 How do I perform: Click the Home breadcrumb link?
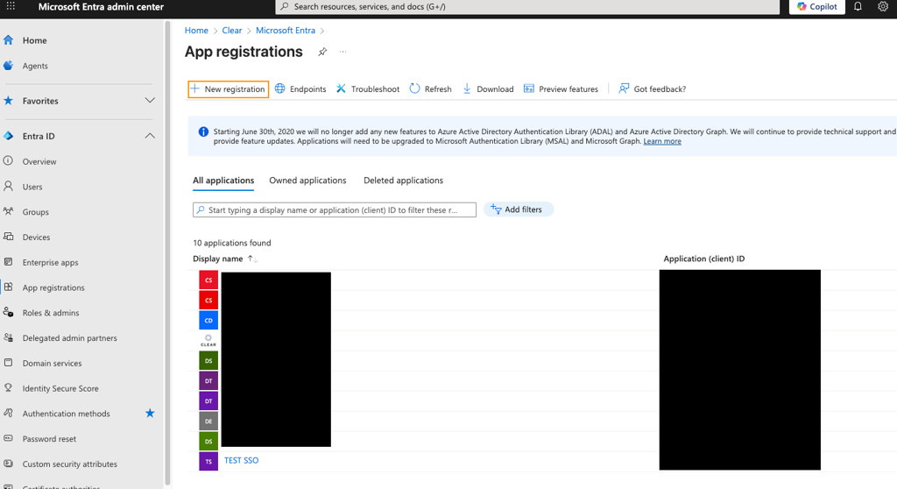(196, 31)
